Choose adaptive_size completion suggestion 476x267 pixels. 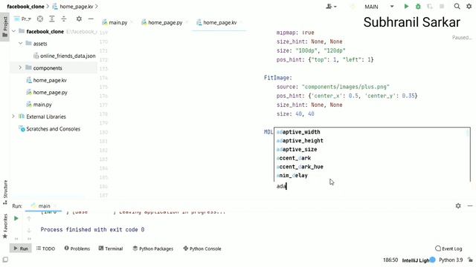click(x=297, y=149)
